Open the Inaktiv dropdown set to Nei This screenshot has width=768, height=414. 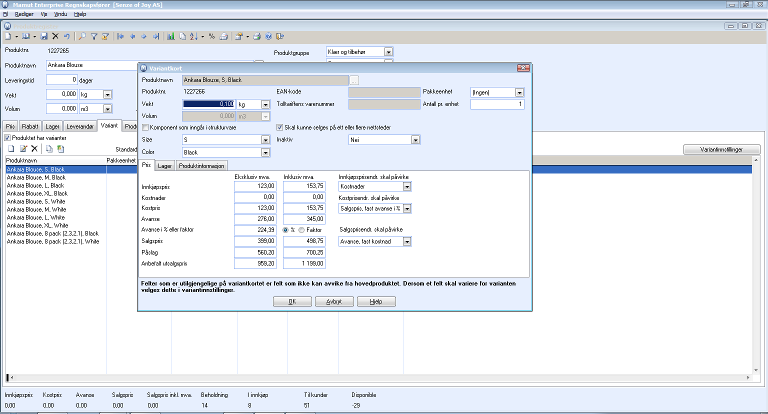click(x=415, y=140)
